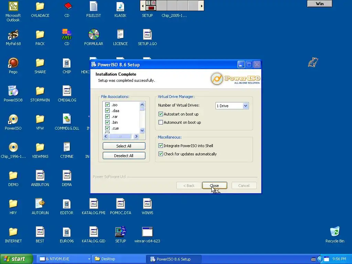
Task: Select the red book CD icon
Action: (67, 7)
